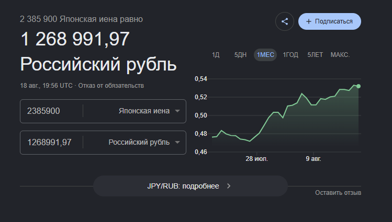The width and height of the screenshot is (392, 222).
Task: Focus the 2385900 yen amount field
Action: [51, 111]
